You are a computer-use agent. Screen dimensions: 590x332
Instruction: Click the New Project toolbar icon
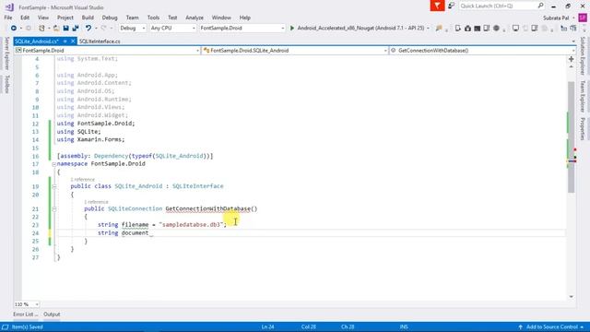click(x=41, y=29)
